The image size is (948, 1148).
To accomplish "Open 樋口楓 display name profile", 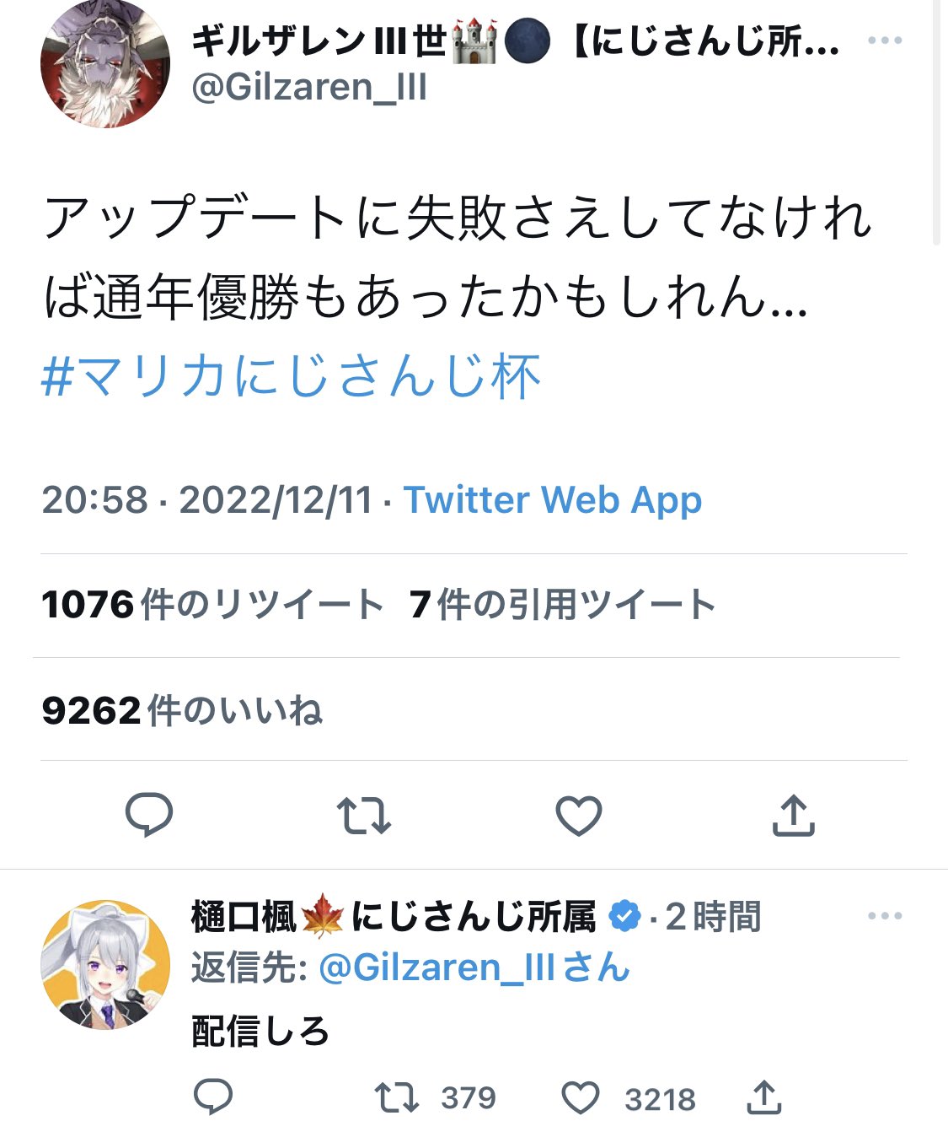I will tap(394, 917).
